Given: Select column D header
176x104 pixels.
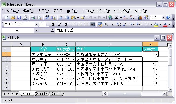Looking at the screenshot, I should pyautogui.click(x=109, y=45).
